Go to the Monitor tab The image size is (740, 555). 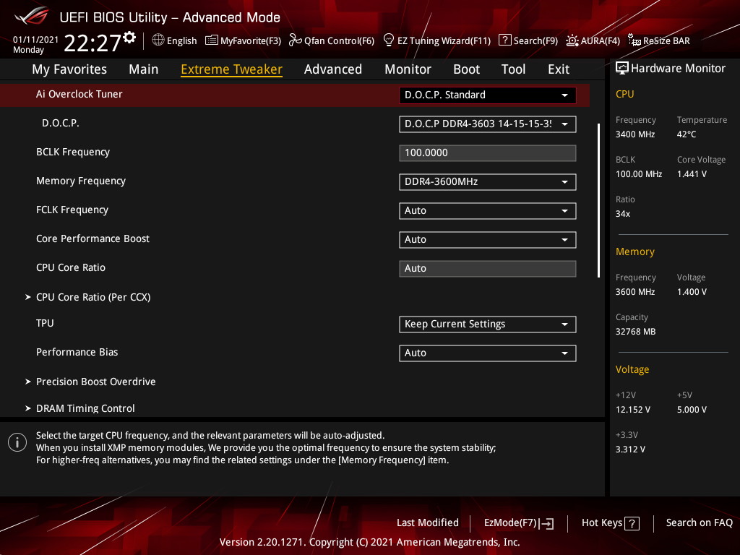coord(408,69)
